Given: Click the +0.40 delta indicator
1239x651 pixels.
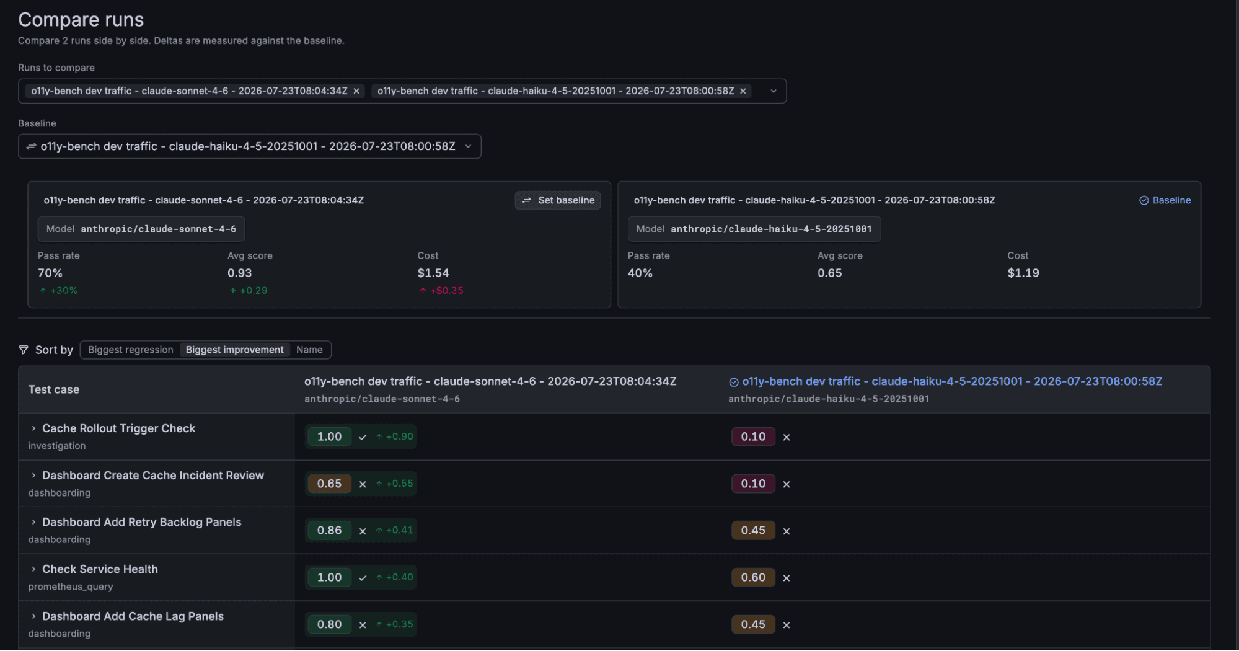Looking at the screenshot, I should pyautogui.click(x=394, y=577).
